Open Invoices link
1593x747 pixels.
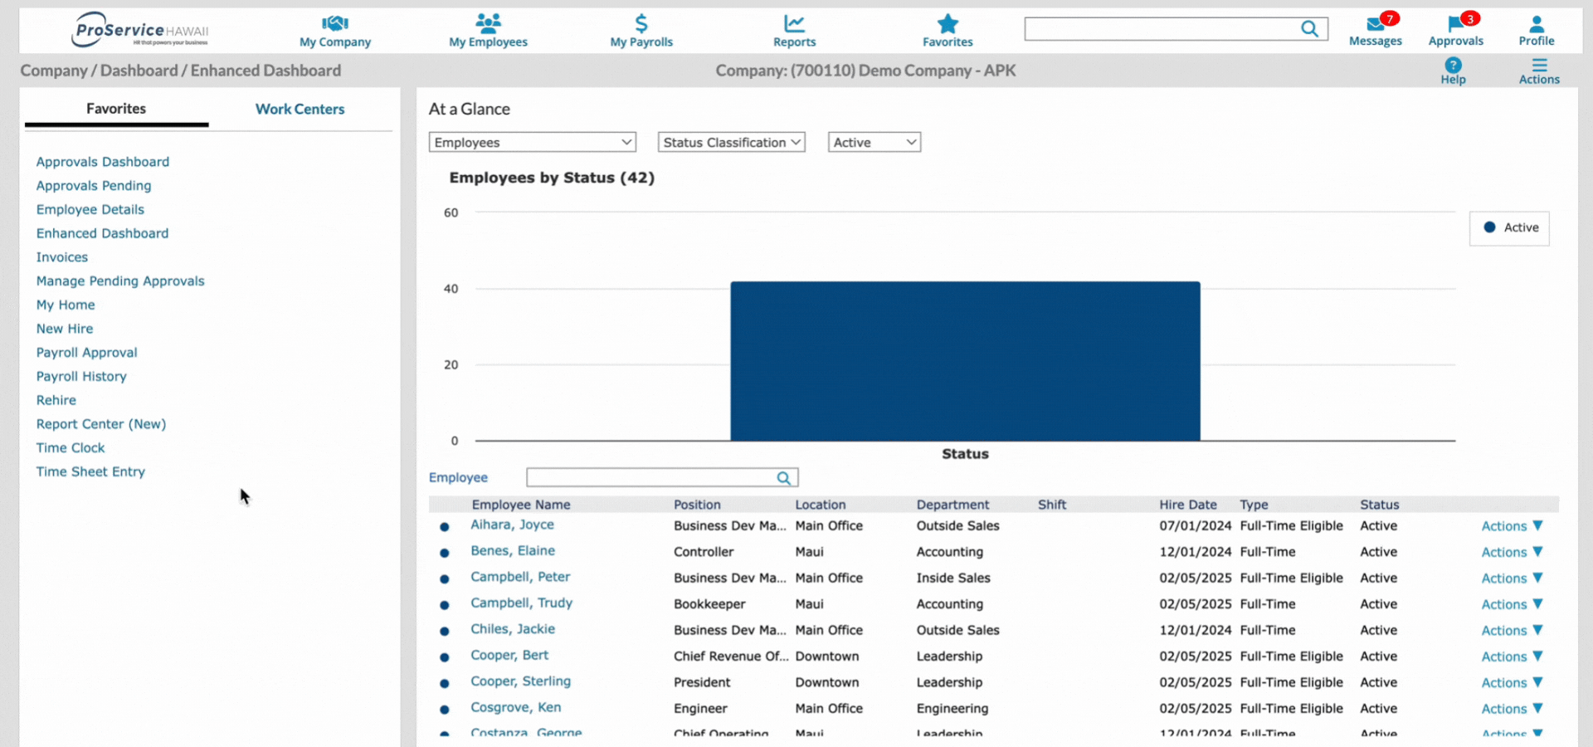tap(62, 257)
